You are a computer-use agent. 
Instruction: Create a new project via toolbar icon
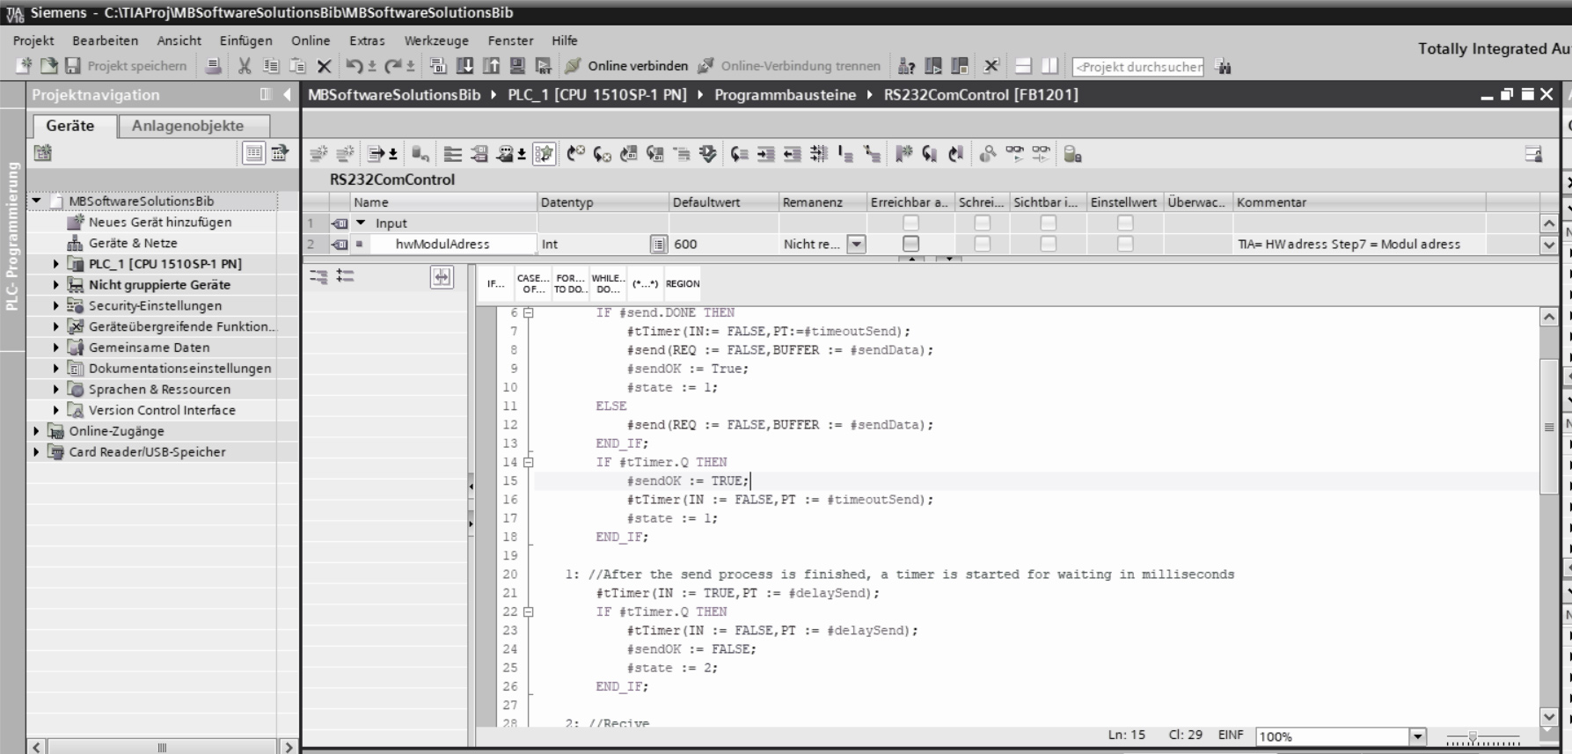pyautogui.click(x=24, y=66)
